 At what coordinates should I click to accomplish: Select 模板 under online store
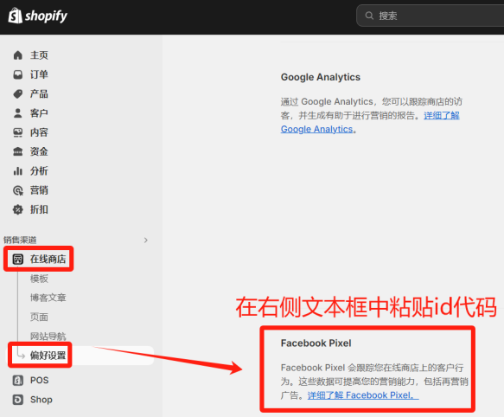[x=39, y=279]
